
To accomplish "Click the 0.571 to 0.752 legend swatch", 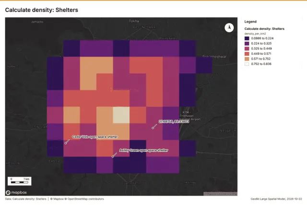I will (247, 59).
